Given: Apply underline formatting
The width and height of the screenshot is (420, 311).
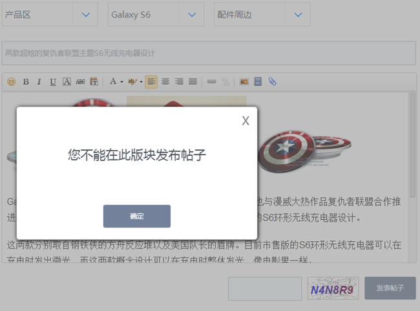Looking at the screenshot, I should point(53,81).
